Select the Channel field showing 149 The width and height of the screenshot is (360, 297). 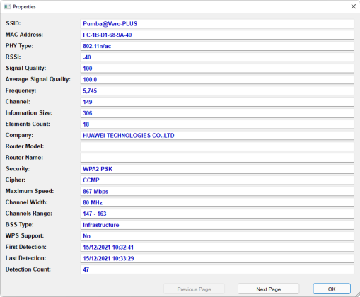coord(217,102)
